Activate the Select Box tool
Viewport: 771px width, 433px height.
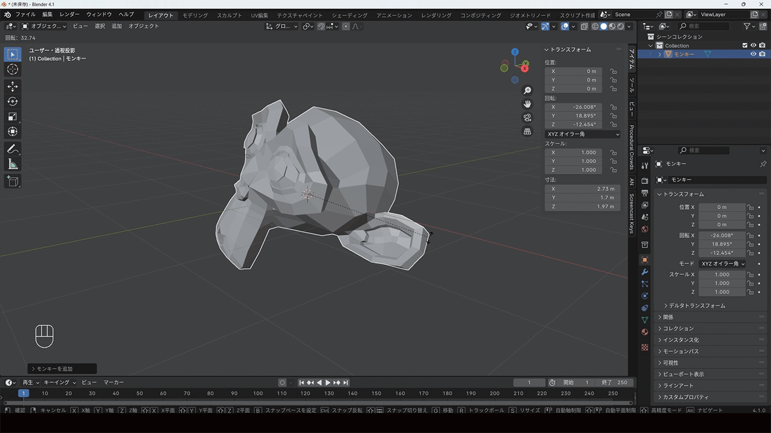[12, 54]
